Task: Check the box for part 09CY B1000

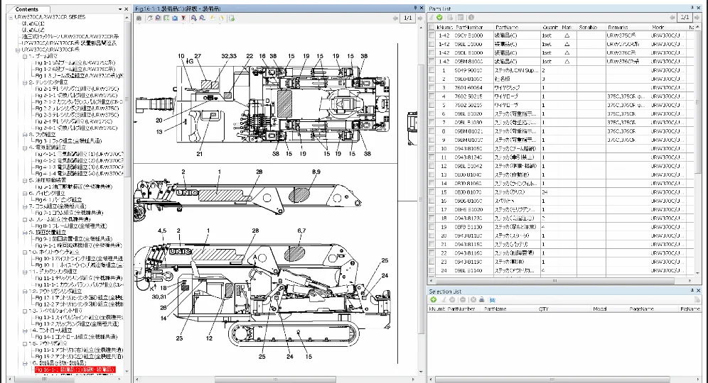Action: click(x=431, y=34)
